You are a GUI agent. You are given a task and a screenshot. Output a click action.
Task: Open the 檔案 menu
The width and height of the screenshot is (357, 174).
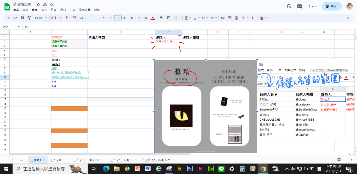16,10
